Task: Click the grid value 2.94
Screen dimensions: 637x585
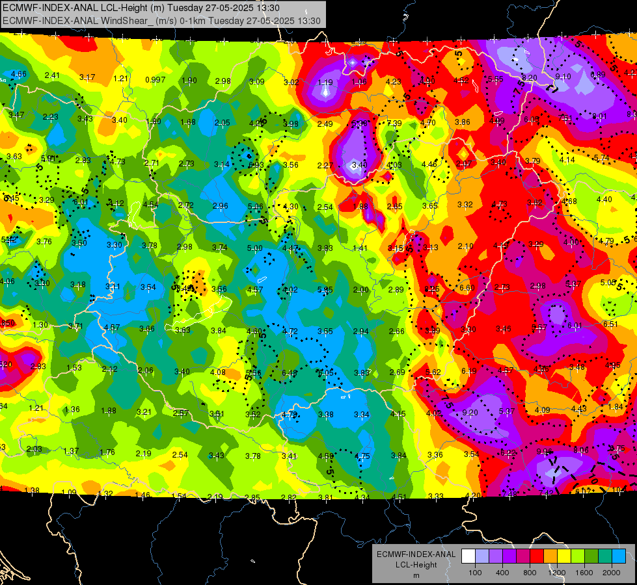Action: tap(360, 331)
